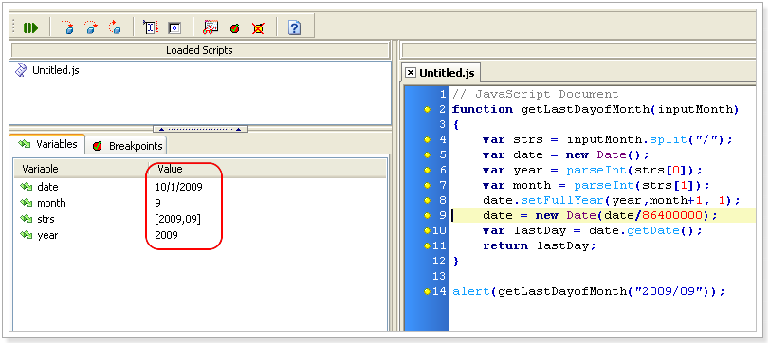Click the Toggle Breakpoint icon in toolbar
Image resolution: width=770 pixels, height=345 pixels.
(x=235, y=28)
